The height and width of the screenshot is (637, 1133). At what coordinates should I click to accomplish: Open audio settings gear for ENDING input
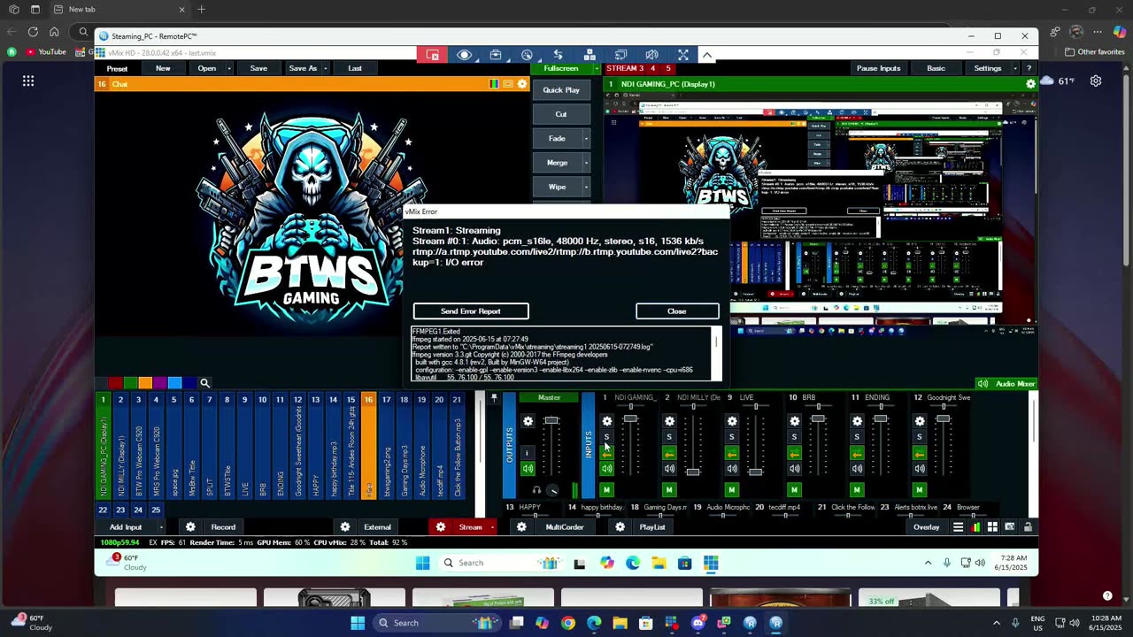pyautogui.click(x=857, y=421)
